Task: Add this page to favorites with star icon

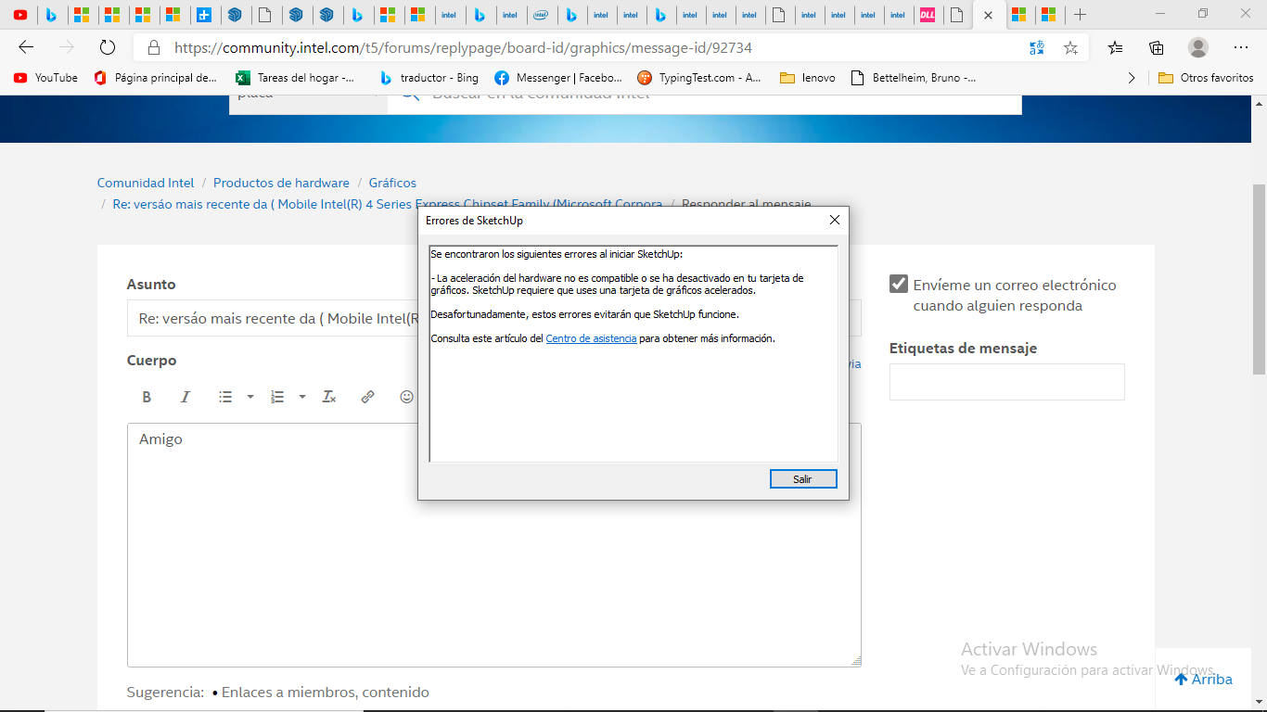Action: (1070, 47)
